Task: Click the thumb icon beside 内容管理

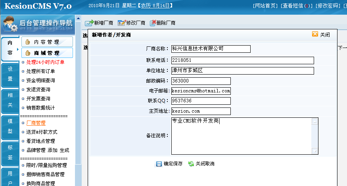Action: (x=28, y=42)
